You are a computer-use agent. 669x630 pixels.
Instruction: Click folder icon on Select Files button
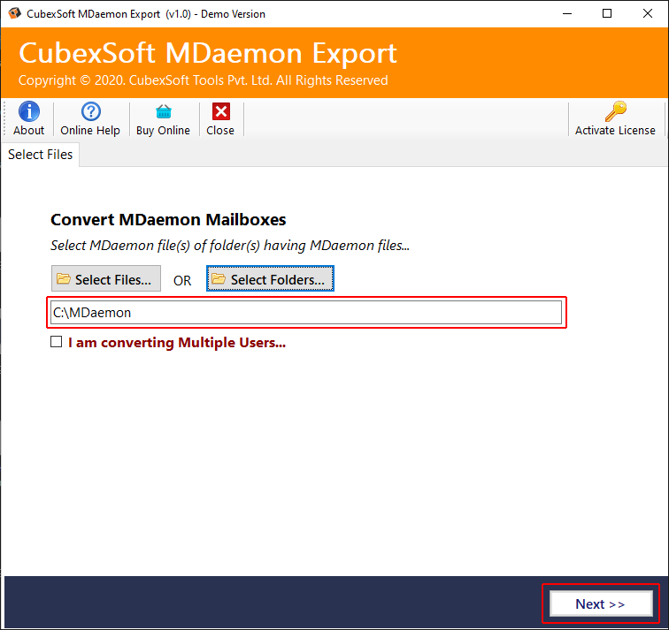(64, 279)
